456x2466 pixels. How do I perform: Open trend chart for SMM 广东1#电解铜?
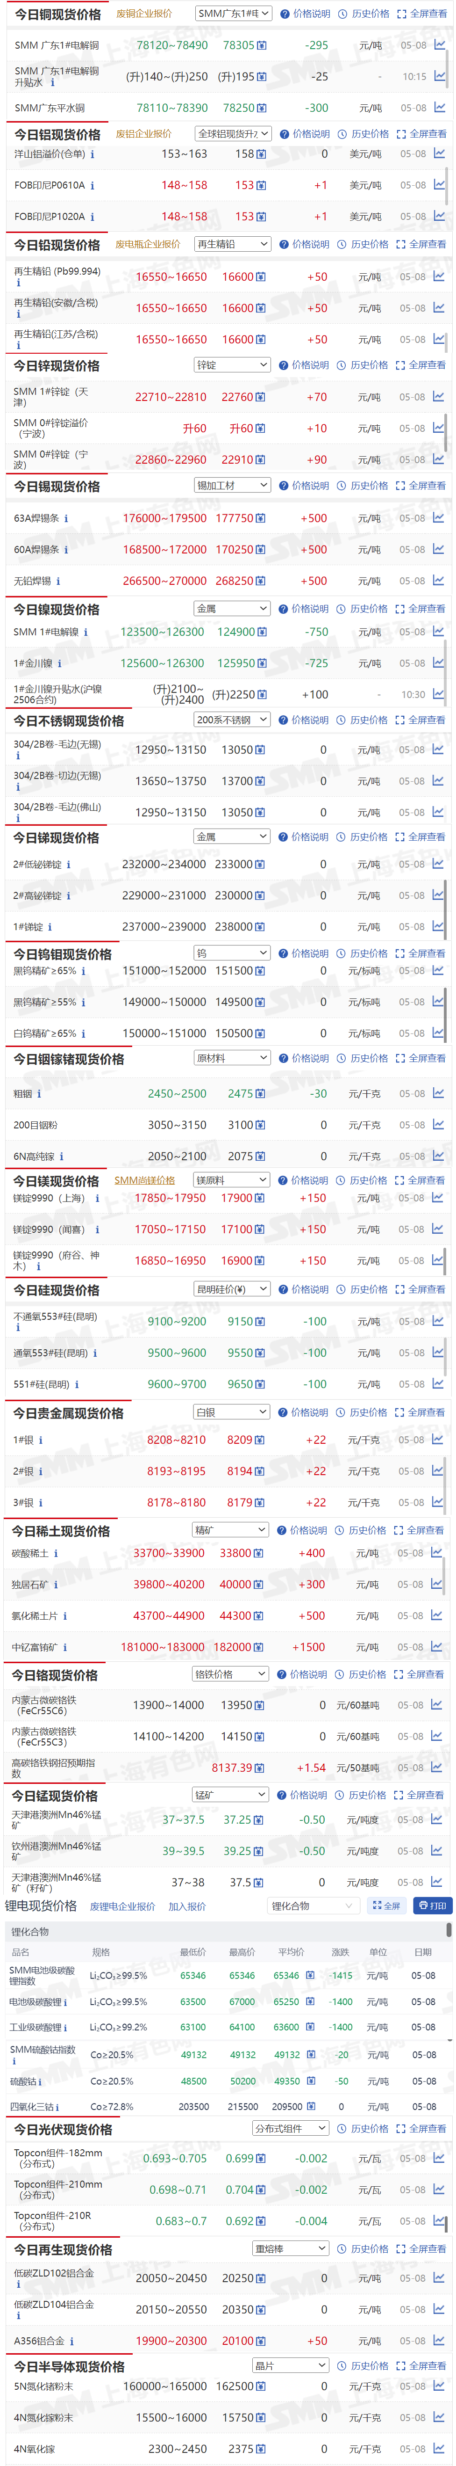click(x=439, y=45)
